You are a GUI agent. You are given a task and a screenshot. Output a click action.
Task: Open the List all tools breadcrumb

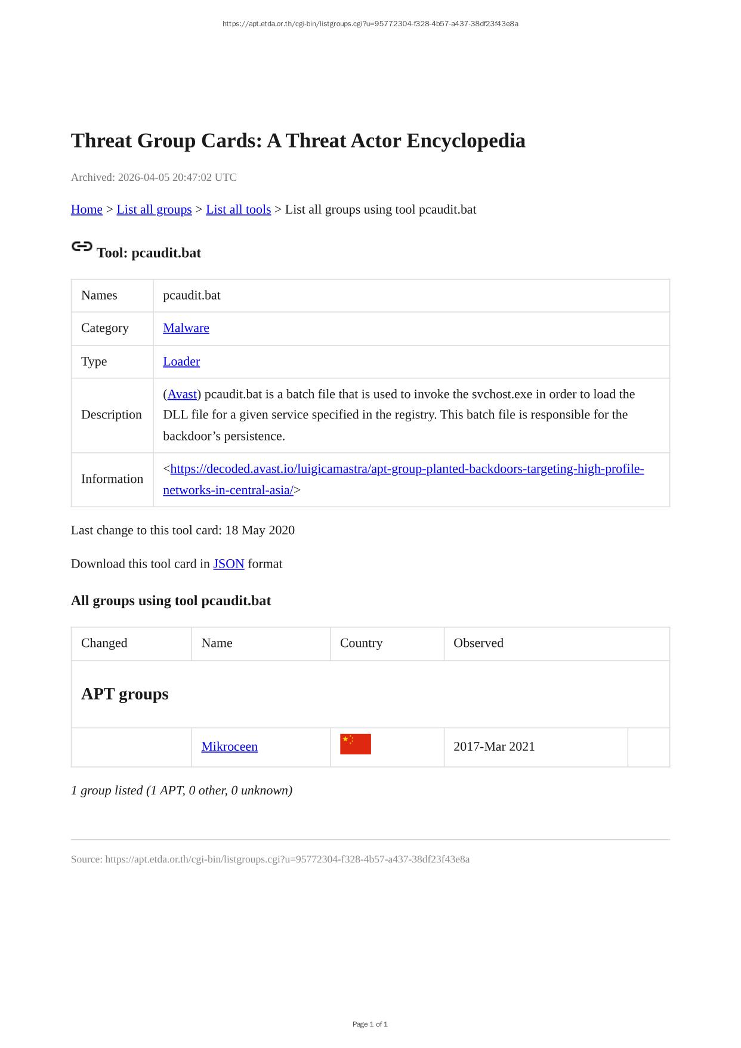(x=238, y=209)
